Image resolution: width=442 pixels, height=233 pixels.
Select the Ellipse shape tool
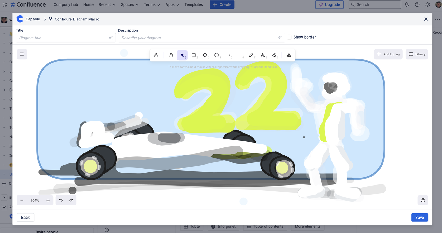(x=217, y=55)
